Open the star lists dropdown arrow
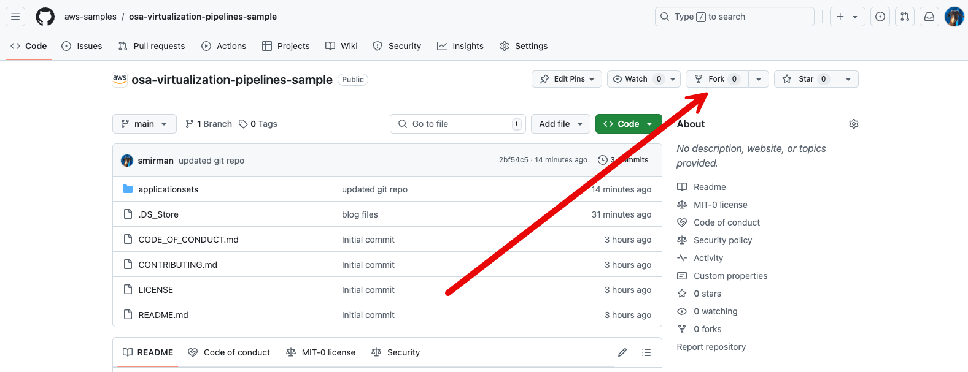This screenshot has height=372, width=968. [848, 79]
